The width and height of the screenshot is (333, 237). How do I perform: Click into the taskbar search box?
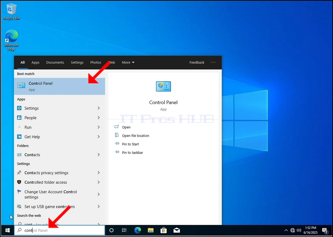(x=60, y=230)
